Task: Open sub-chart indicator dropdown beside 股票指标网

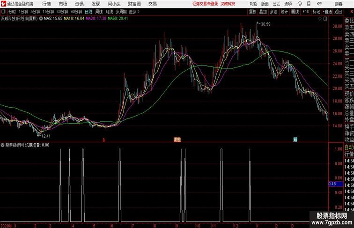Action: [x=3, y=145]
